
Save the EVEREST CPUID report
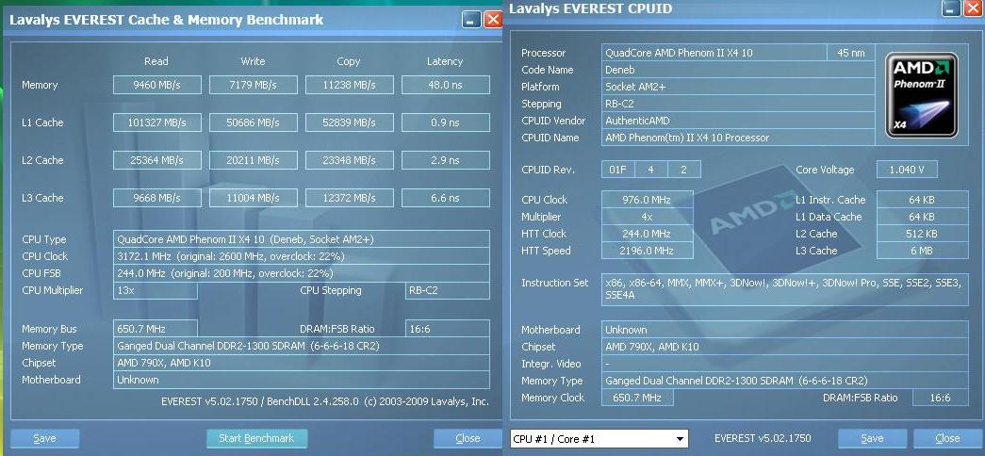point(872,438)
